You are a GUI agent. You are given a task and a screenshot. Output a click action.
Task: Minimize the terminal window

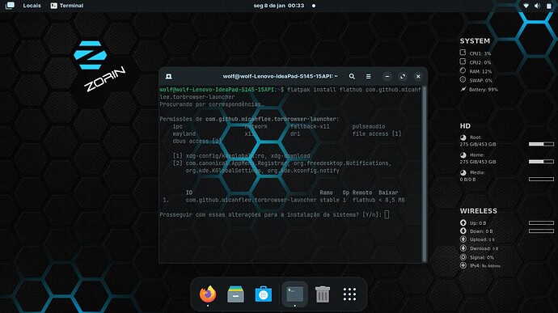[387, 76]
